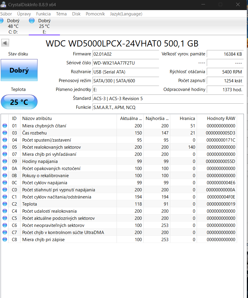Click the 25 °C temperature button
This screenshot has height=298, width=248.
point(19,102)
